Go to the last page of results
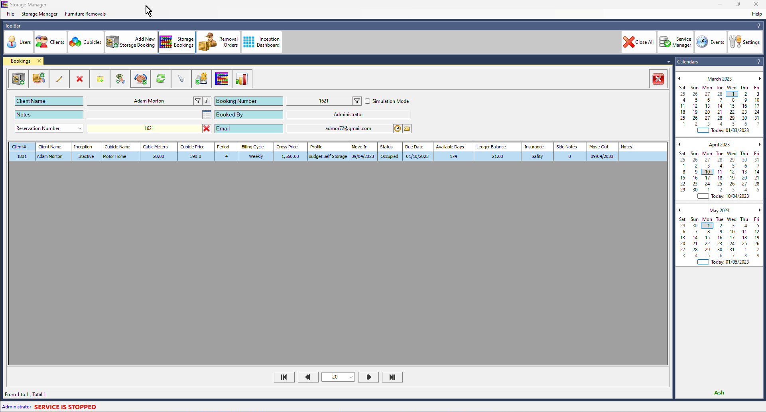The height and width of the screenshot is (412, 766). (392, 377)
